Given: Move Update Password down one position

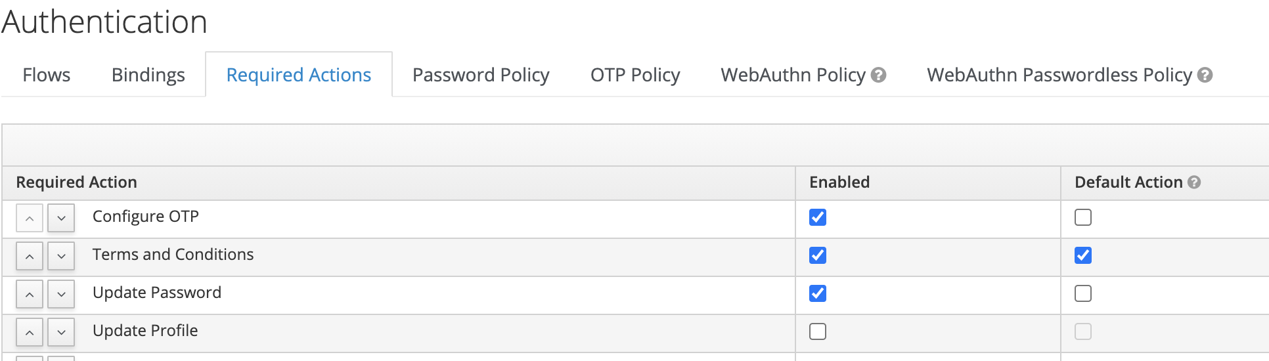Looking at the screenshot, I should click(x=61, y=295).
